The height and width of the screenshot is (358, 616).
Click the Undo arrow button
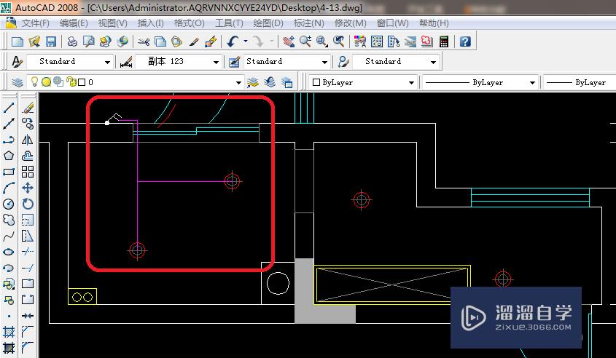click(232, 41)
